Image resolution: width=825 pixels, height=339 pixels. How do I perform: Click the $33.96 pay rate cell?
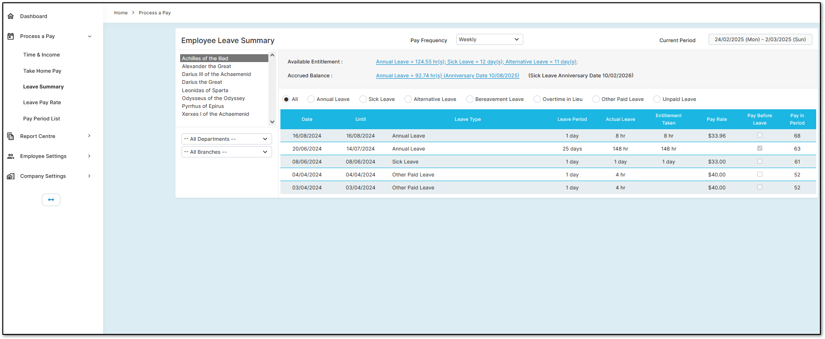coord(717,136)
